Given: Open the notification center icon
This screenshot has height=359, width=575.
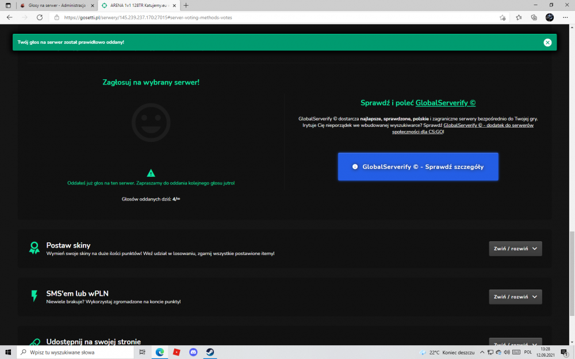Looking at the screenshot, I should tap(565, 353).
